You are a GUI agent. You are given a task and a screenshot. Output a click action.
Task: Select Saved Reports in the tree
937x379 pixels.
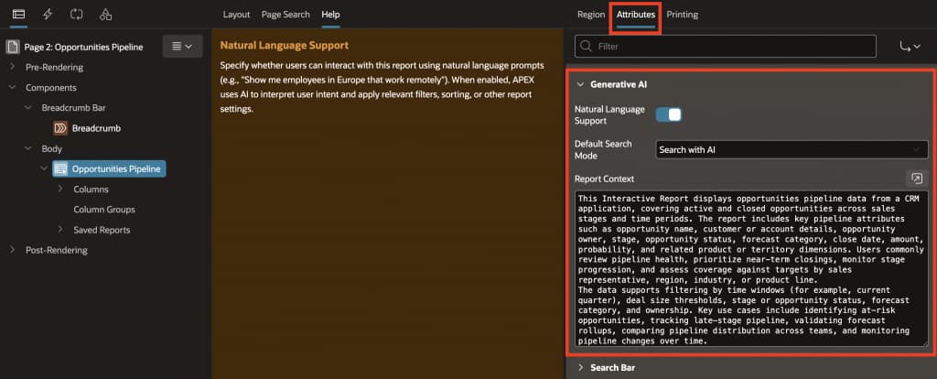[x=102, y=230]
